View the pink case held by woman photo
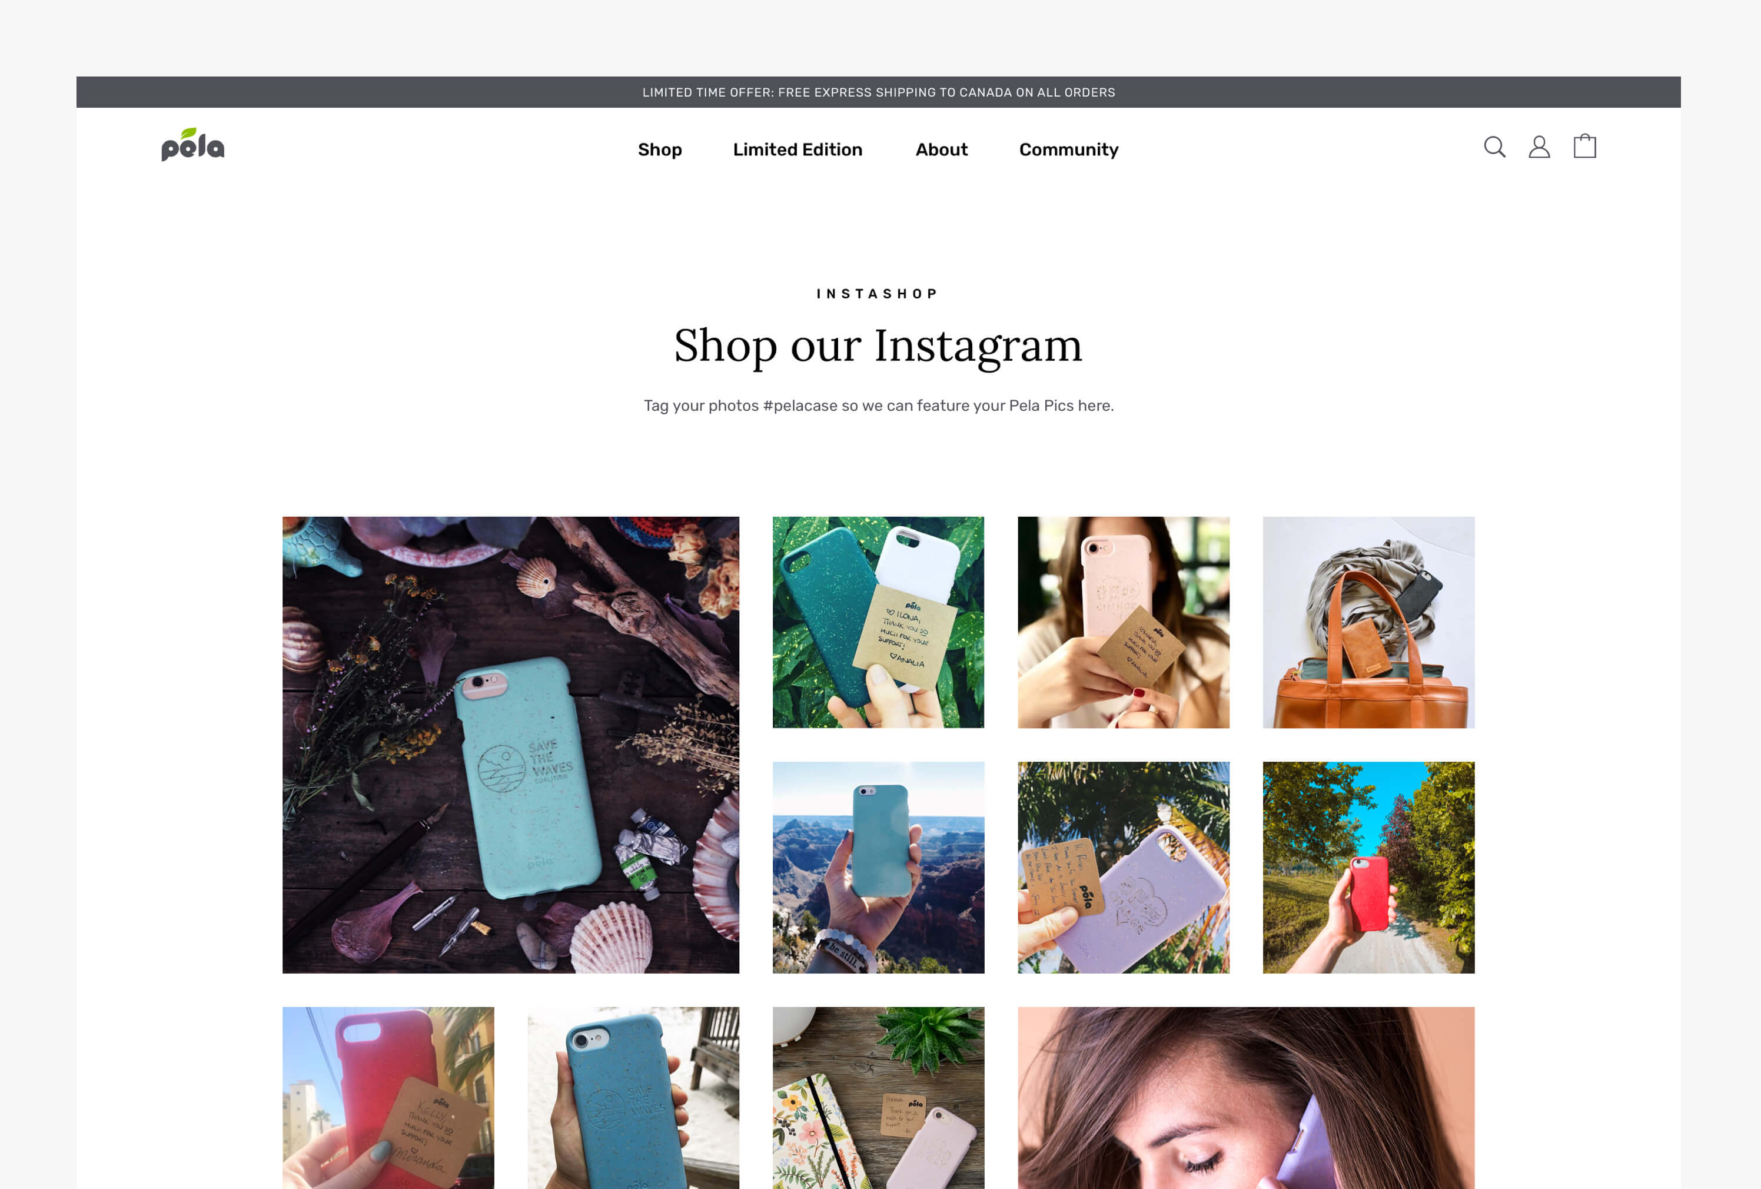 (x=1123, y=622)
